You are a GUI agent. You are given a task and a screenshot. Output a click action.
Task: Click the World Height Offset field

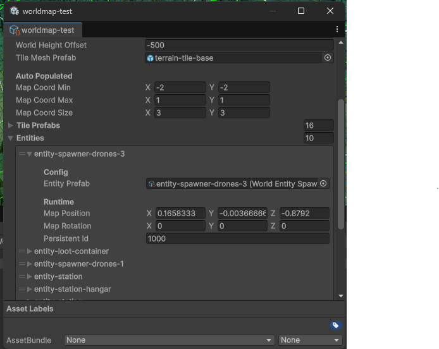[x=238, y=45]
